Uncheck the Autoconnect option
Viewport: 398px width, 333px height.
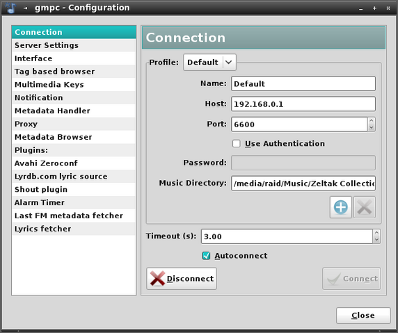[206, 256]
